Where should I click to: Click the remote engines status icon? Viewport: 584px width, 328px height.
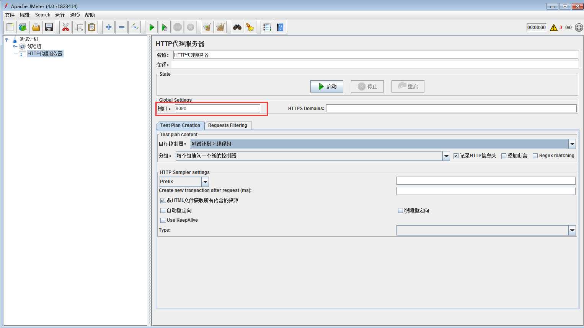[579, 28]
